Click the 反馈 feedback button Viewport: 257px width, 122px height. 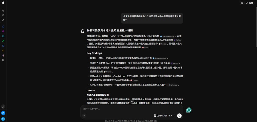click(250, 3)
